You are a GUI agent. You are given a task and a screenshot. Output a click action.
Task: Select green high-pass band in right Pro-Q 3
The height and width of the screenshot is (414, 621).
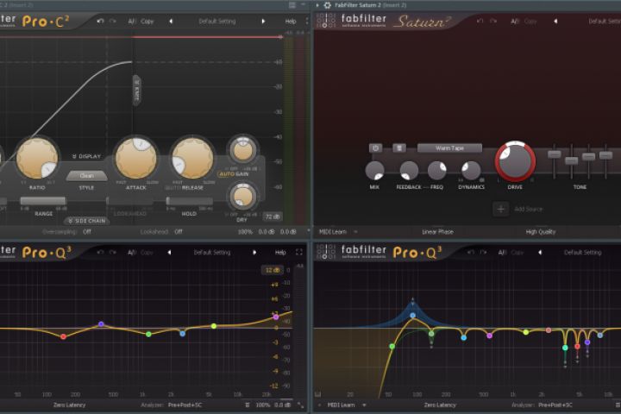(392, 346)
